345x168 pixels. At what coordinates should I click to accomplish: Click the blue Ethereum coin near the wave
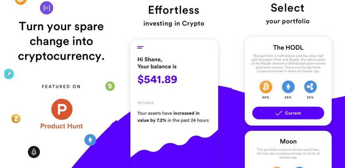[90, 140]
